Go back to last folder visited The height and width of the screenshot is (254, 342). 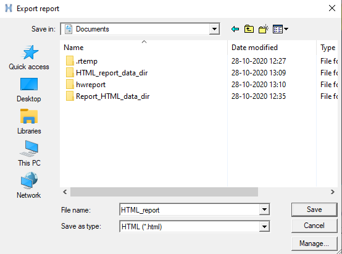click(x=235, y=29)
